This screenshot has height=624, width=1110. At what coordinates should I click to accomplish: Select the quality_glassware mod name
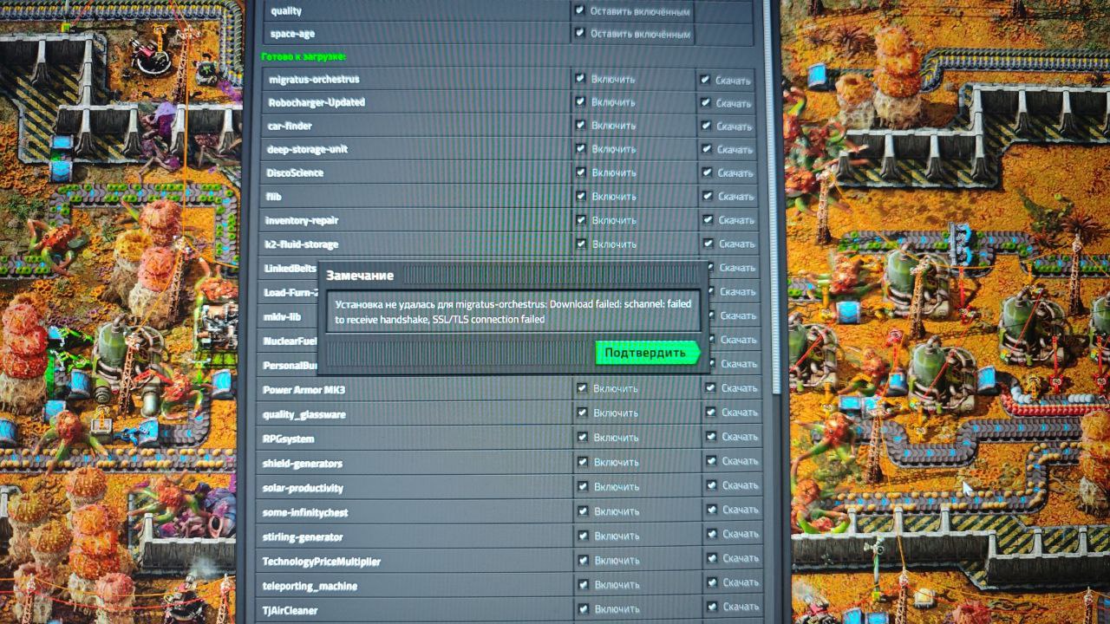[304, 414]
